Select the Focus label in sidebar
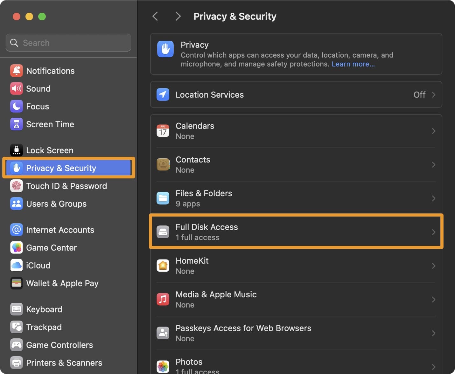Image resolution: width=455 pixels, height=374 pixels. [x=38, y=106]
